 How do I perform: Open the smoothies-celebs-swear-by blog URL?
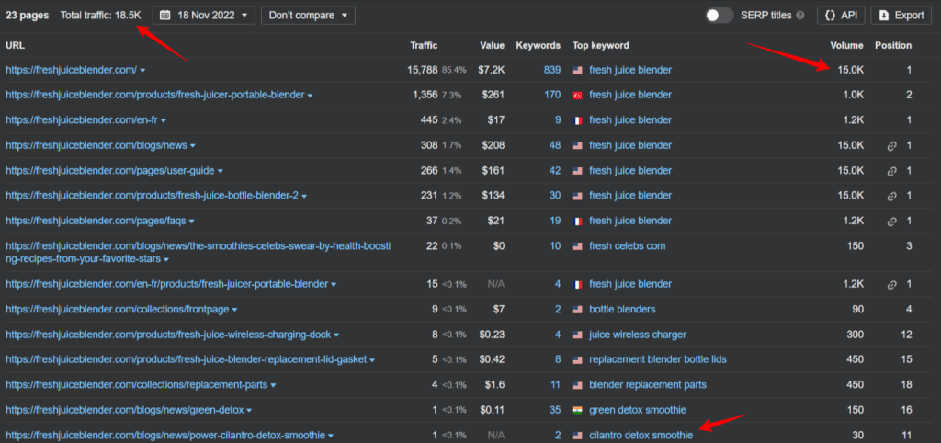[198, 252]
